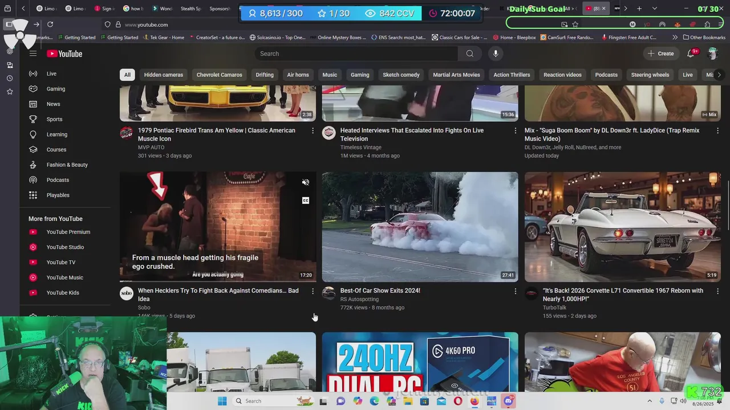
Task: Open the account avatar menu
Action: tap(712, 54)
